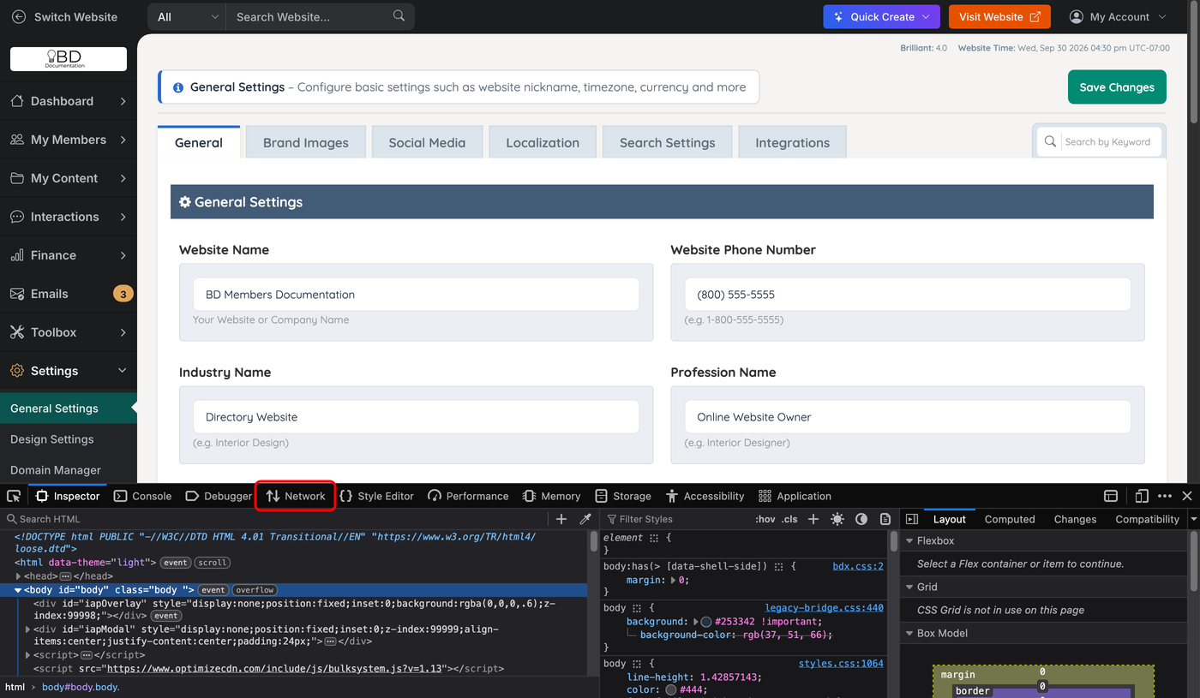Toggle the :hov pseudo-class panel
This screenshot has height=698, width=1200.
[765, 519]
